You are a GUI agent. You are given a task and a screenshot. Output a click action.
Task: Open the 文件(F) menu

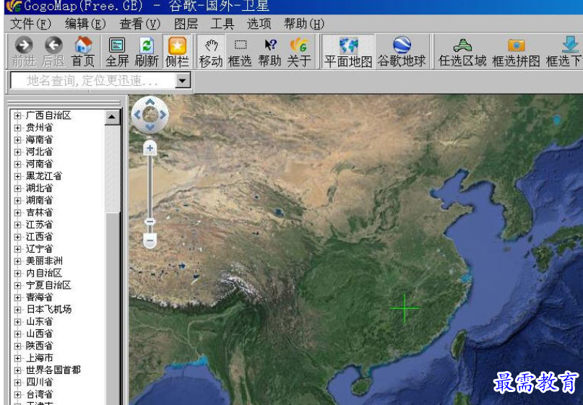coord(30,24)
